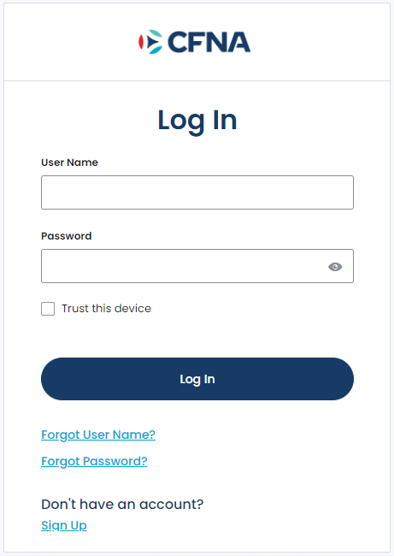
Task: Click the User Name field label
Action: point(69,163)
